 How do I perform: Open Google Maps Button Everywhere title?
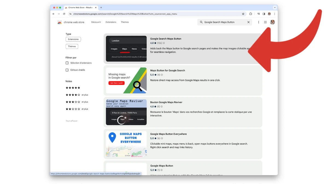(168, 134)
